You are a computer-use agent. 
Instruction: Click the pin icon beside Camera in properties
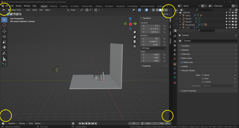236,35
